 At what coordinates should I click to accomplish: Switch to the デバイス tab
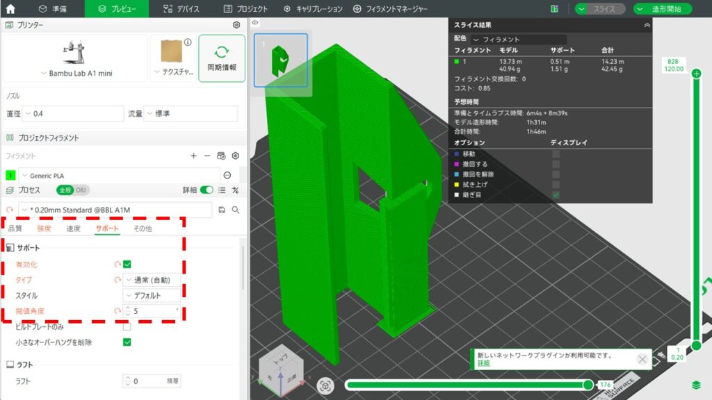coord(181,8)
